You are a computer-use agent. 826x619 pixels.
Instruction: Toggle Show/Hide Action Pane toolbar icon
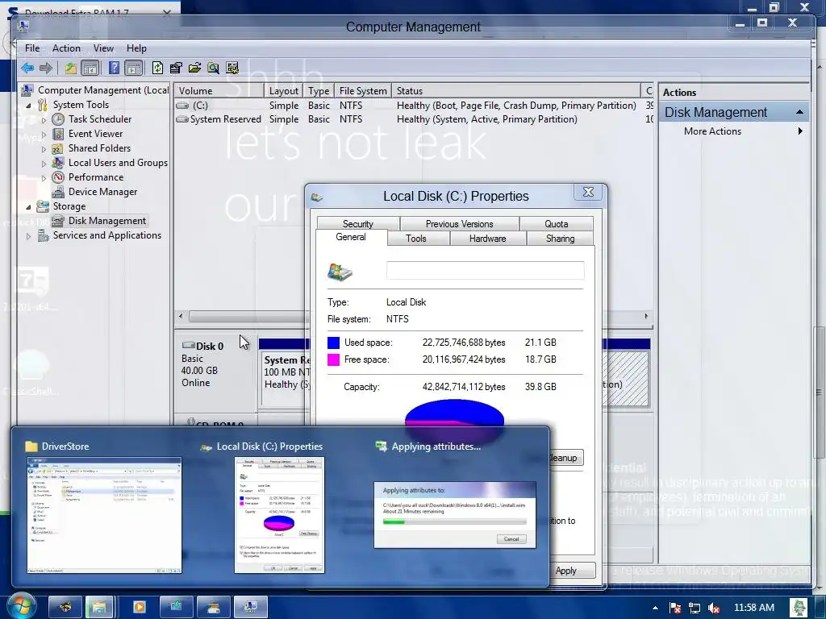click(x=133, y=68)
